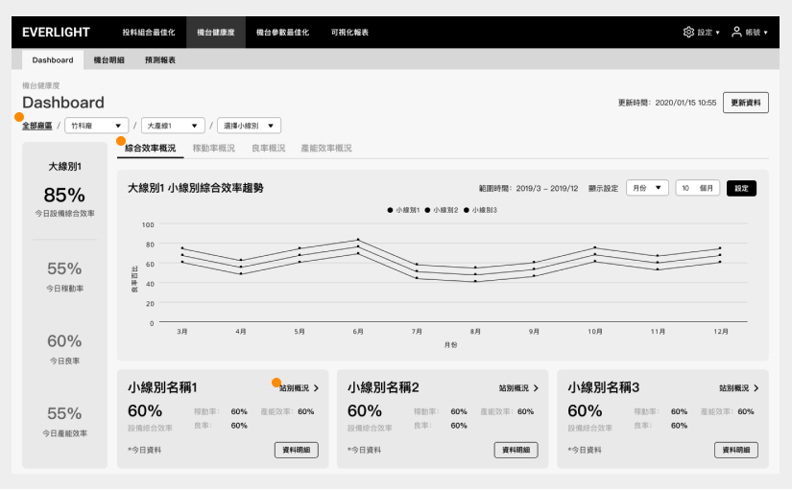
Task: Click the settings gear icon
Action: pos(688,32)
